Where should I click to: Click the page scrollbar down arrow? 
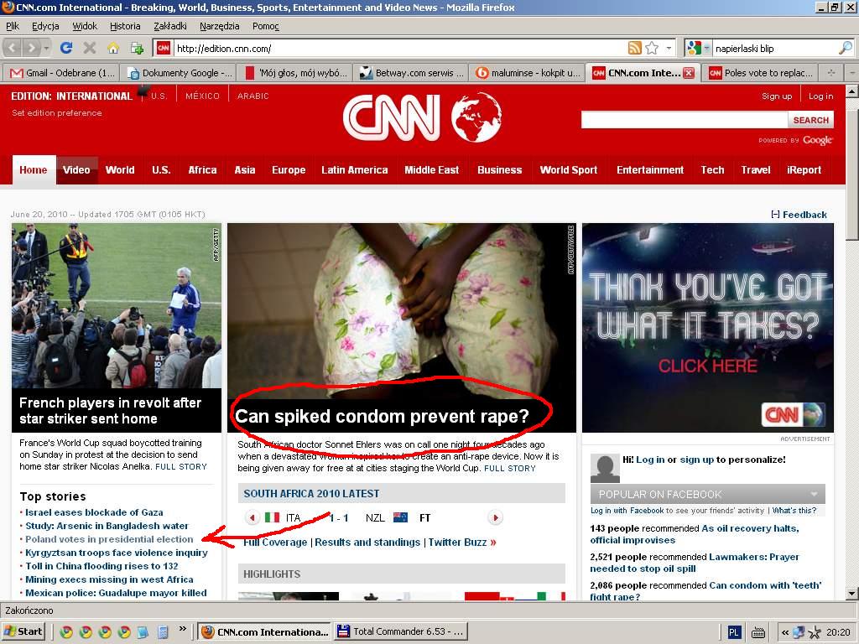(x=852, y=593)
